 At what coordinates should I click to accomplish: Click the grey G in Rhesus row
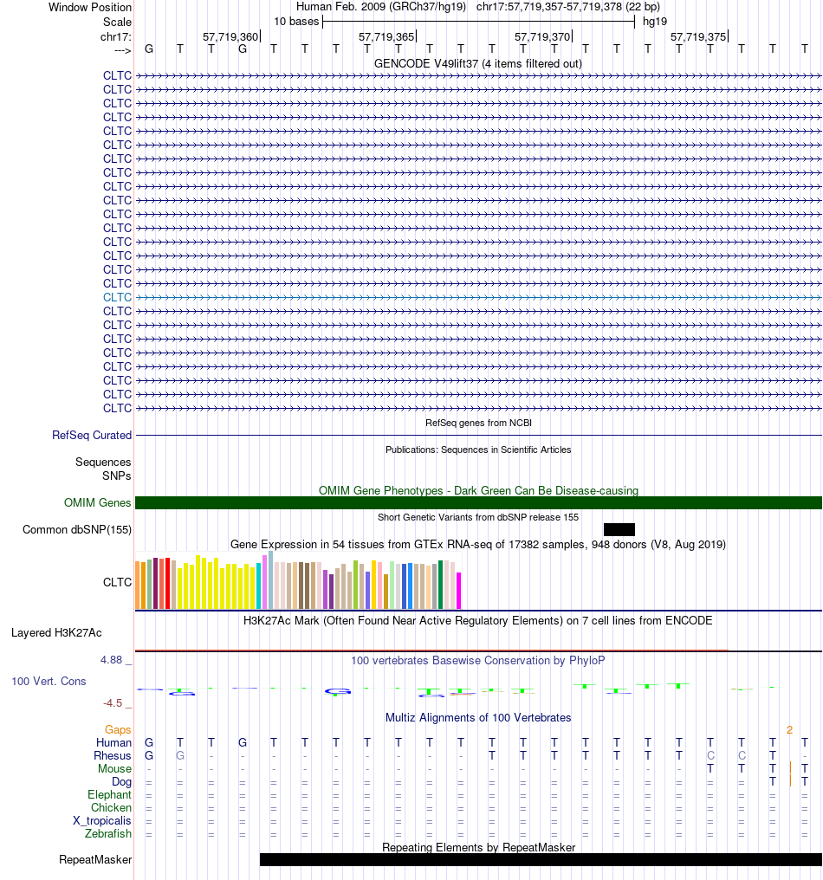[180, 755]
